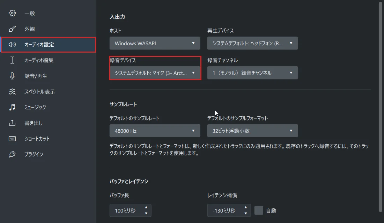Click the バッファ長 field showing 100ミリ秒
This screenshot has width=384, height=223.
point(130,210)
